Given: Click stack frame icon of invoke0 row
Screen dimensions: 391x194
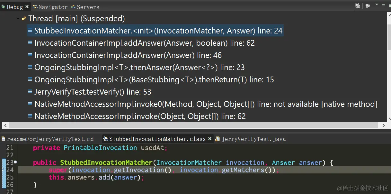Looking at the screenshot, I should point(30,104).
